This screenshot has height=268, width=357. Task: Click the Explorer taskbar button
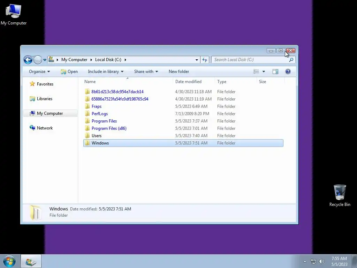(x=31, y=261)
